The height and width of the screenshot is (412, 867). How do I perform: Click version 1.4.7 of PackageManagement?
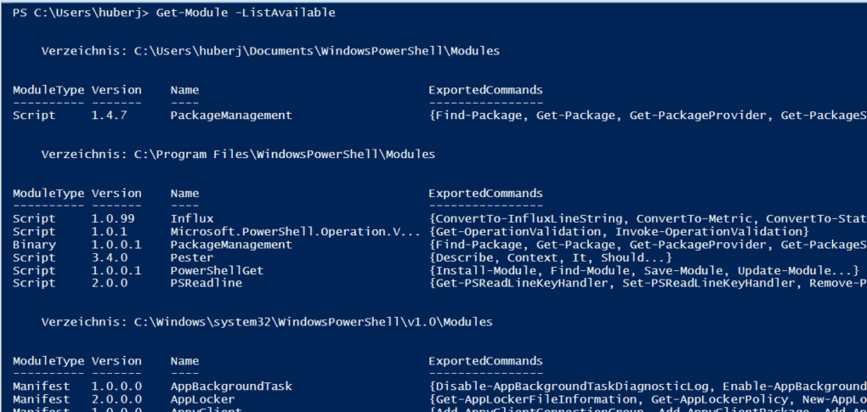click(110, 116)
